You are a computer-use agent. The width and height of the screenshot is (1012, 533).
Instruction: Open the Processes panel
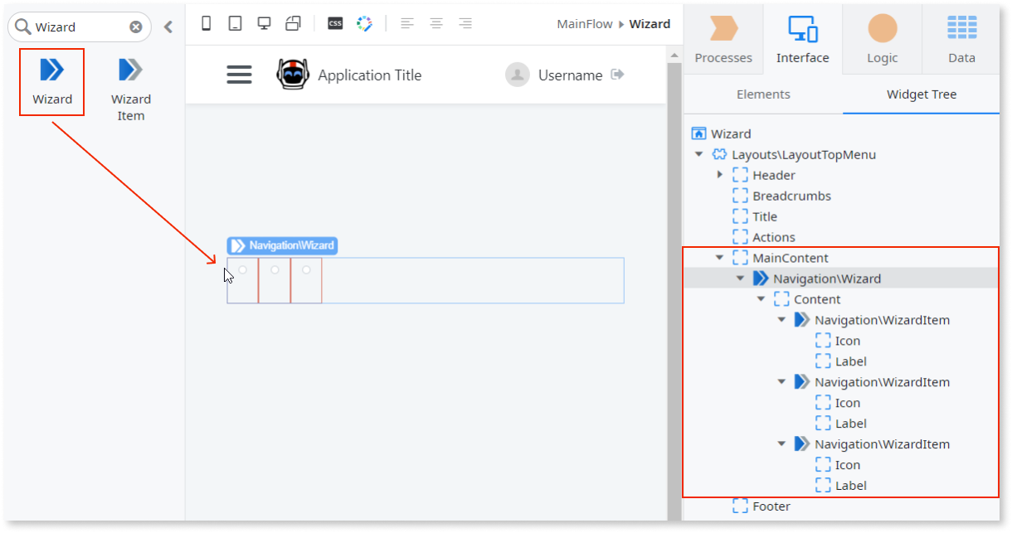point(723,40)
